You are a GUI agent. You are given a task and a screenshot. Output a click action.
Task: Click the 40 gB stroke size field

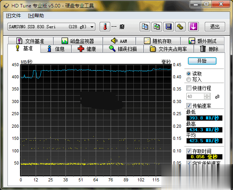(x=195, y=96)
